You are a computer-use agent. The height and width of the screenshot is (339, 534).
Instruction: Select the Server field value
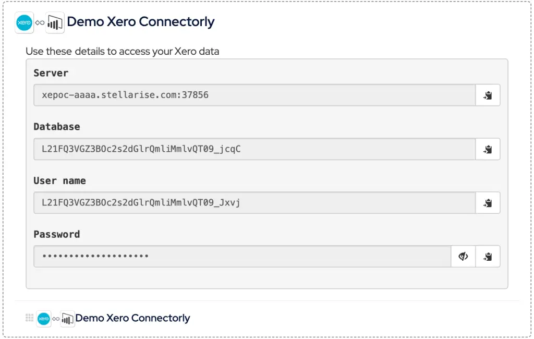[x=254, y=95]
